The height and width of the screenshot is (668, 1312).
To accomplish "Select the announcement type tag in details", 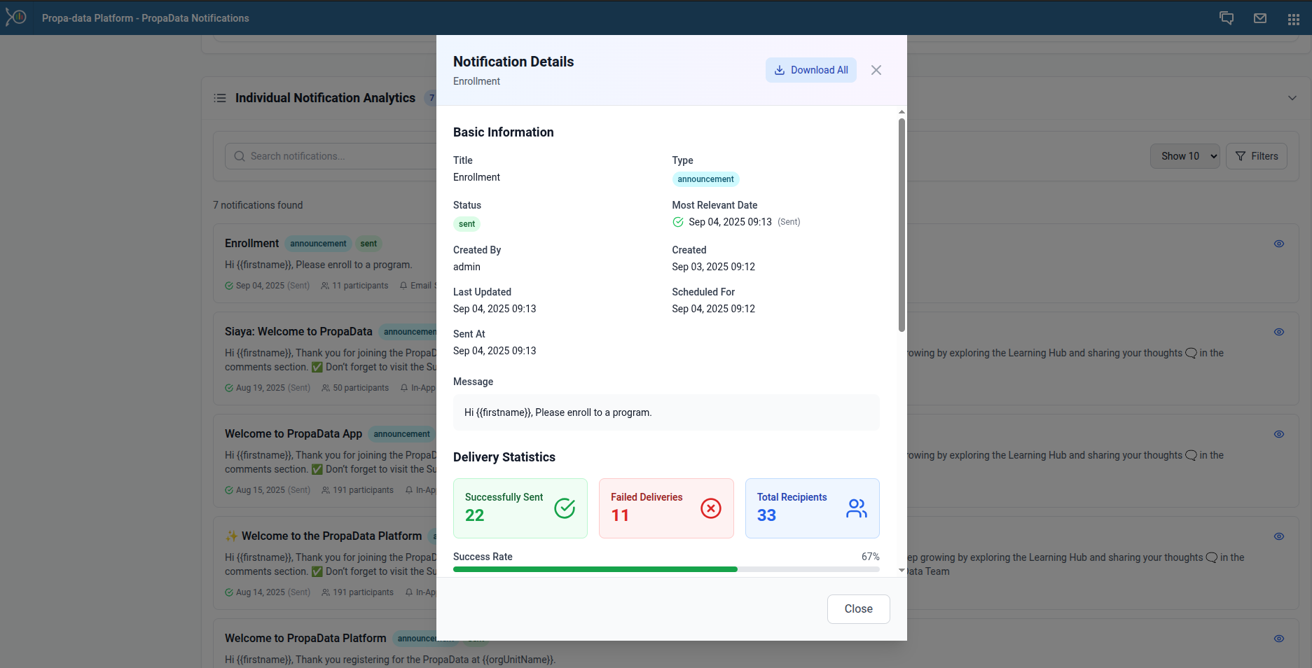I will [705, 179].
